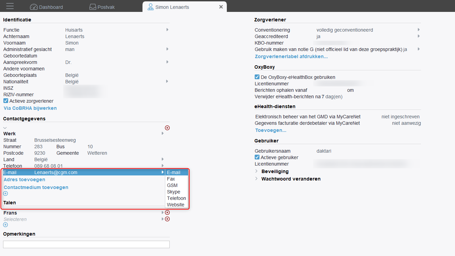The width and height of the screenshot is (455, 256).
Task: Add a language with plus icon under Talen
Action: (5, 225)
